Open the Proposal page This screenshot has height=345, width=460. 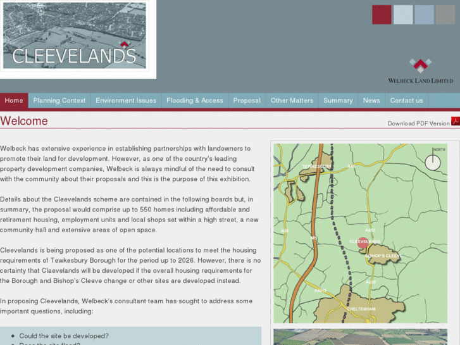247,101
